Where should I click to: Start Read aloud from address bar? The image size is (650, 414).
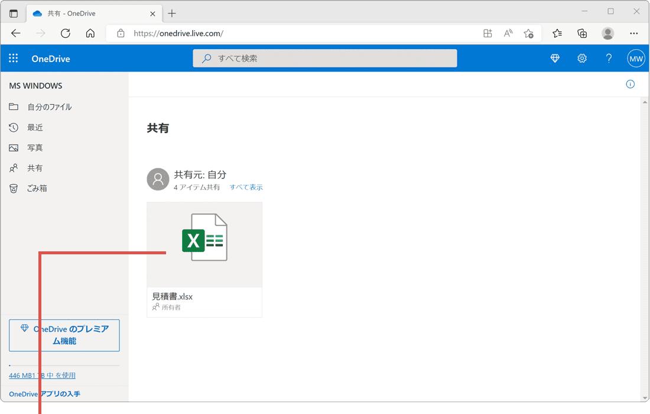point(508,33)
